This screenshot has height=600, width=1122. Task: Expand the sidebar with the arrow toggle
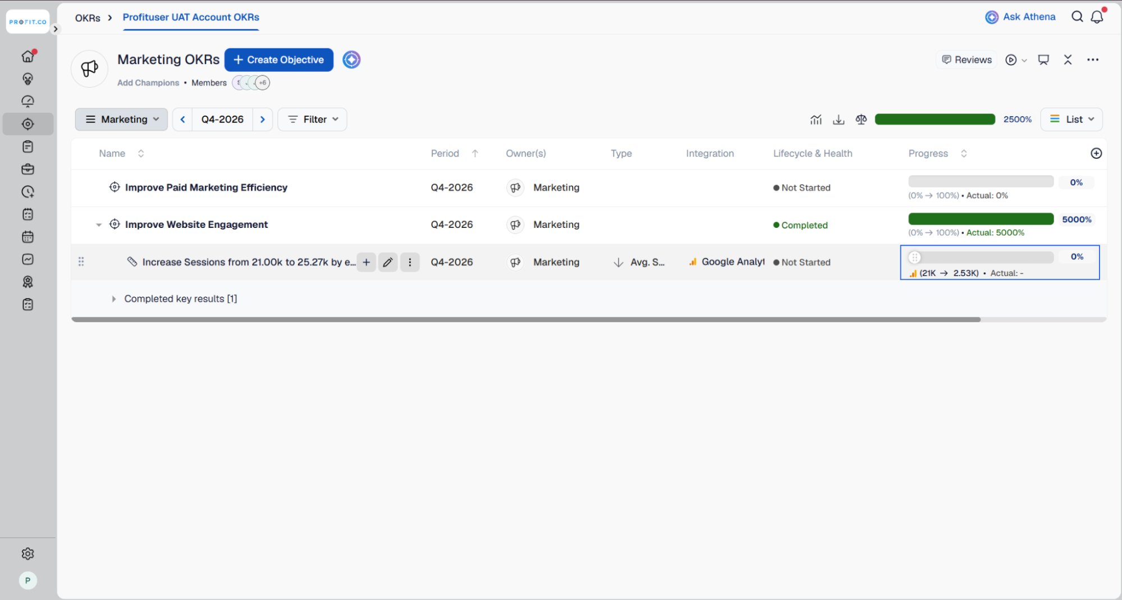pos(55,29)
